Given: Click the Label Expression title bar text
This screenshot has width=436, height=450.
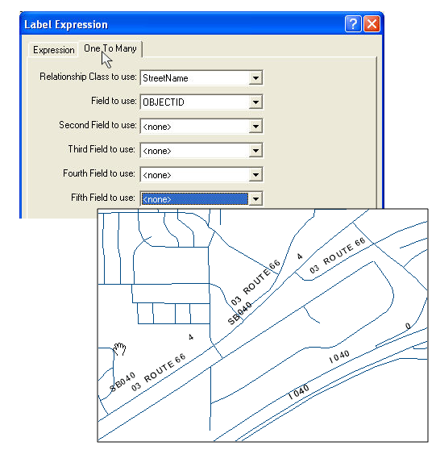Looking at the screenshot, I should tap(66, 25).
